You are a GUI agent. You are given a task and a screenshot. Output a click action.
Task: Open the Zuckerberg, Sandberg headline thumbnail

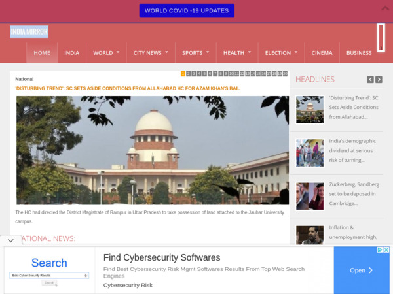point(310,196)
